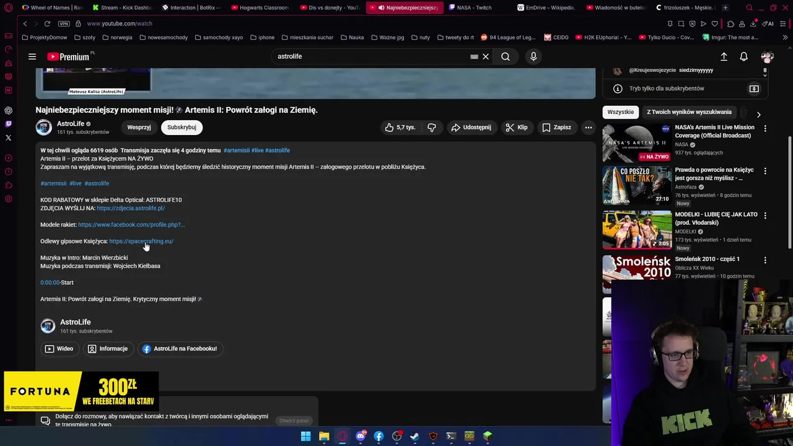Open Nauka bookmark folder

tap(352, 37)
